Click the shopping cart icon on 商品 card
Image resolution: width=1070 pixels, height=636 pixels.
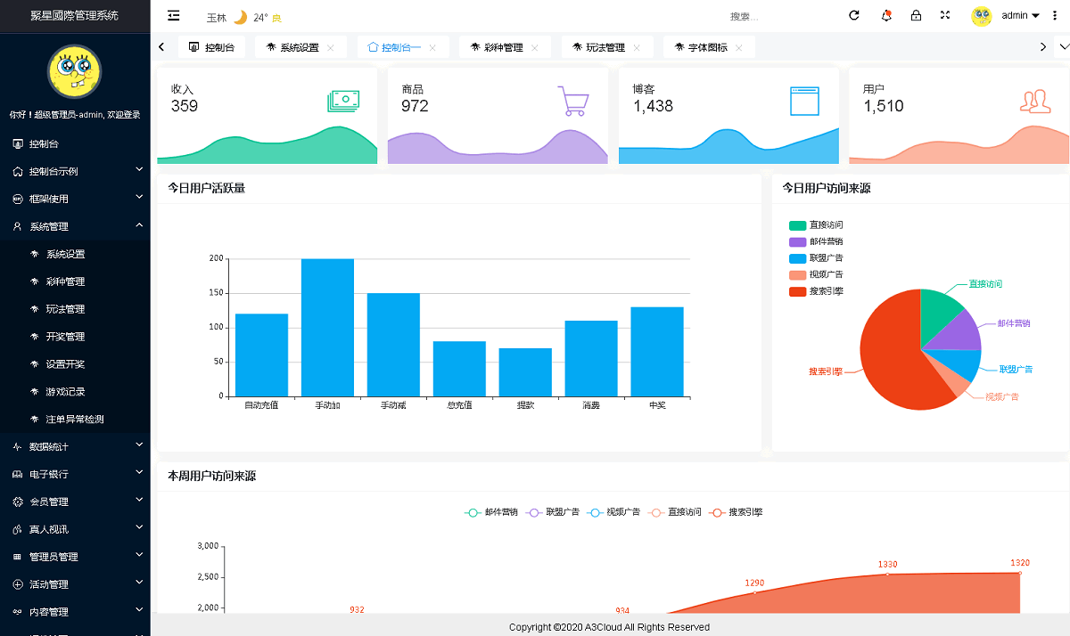(x=573, y=101)
